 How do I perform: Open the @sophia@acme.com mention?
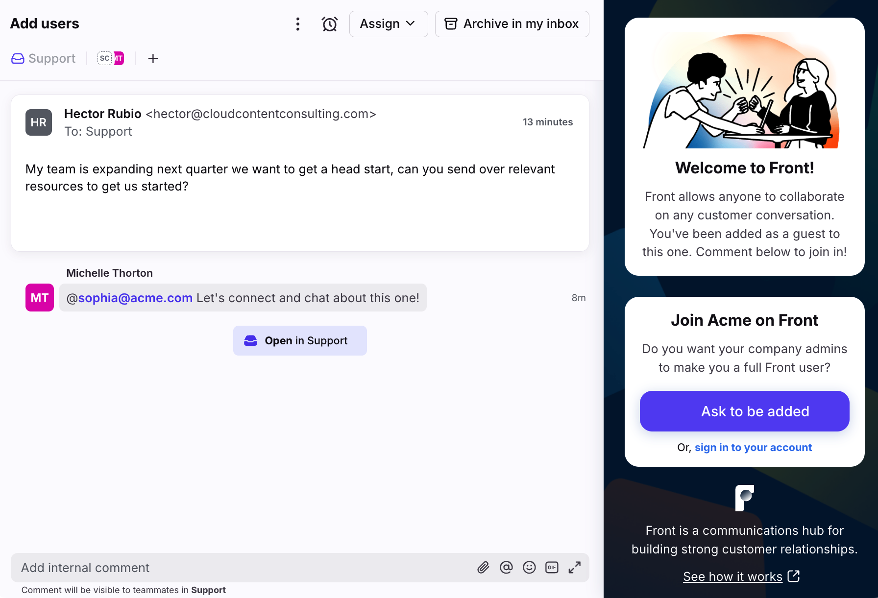(129, 298)
